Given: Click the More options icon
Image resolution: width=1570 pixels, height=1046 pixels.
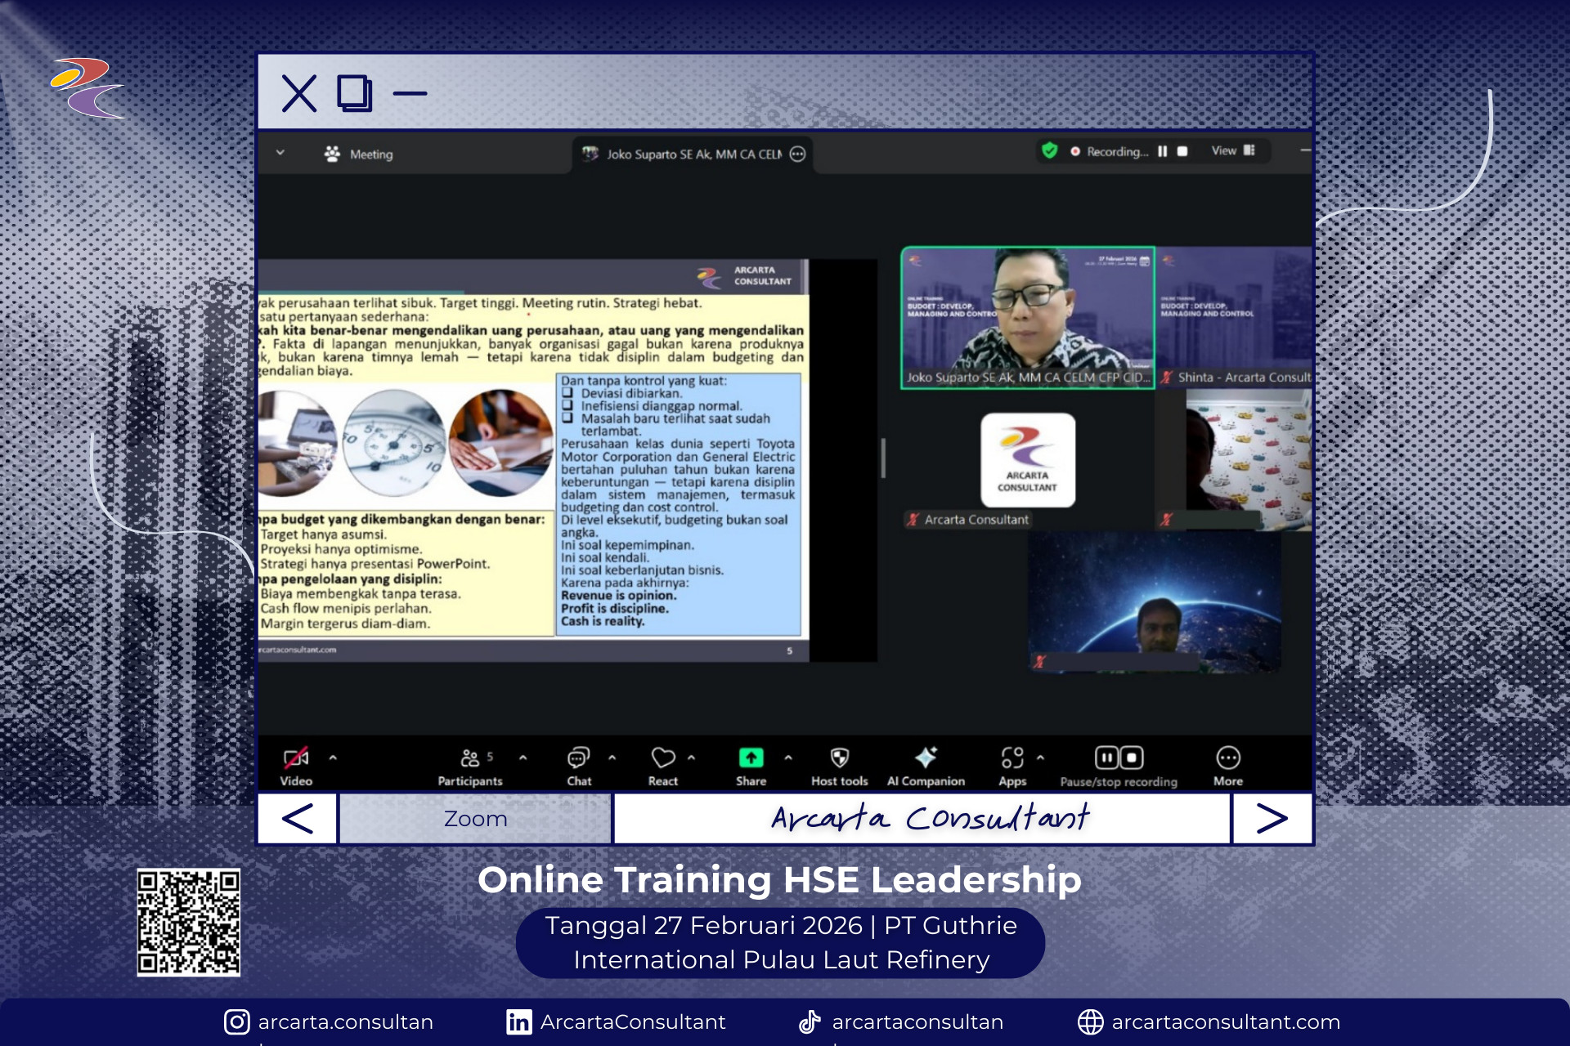Looking at the screenshot, I should tap(1227, 758).
